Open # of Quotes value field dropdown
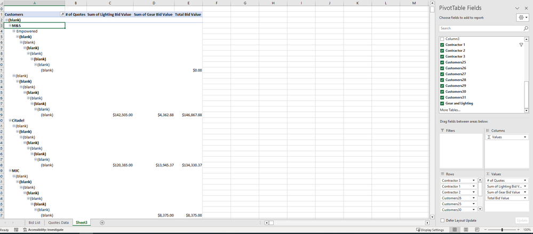The width and height of the screenshot is (533, 234). click(526, 180)
